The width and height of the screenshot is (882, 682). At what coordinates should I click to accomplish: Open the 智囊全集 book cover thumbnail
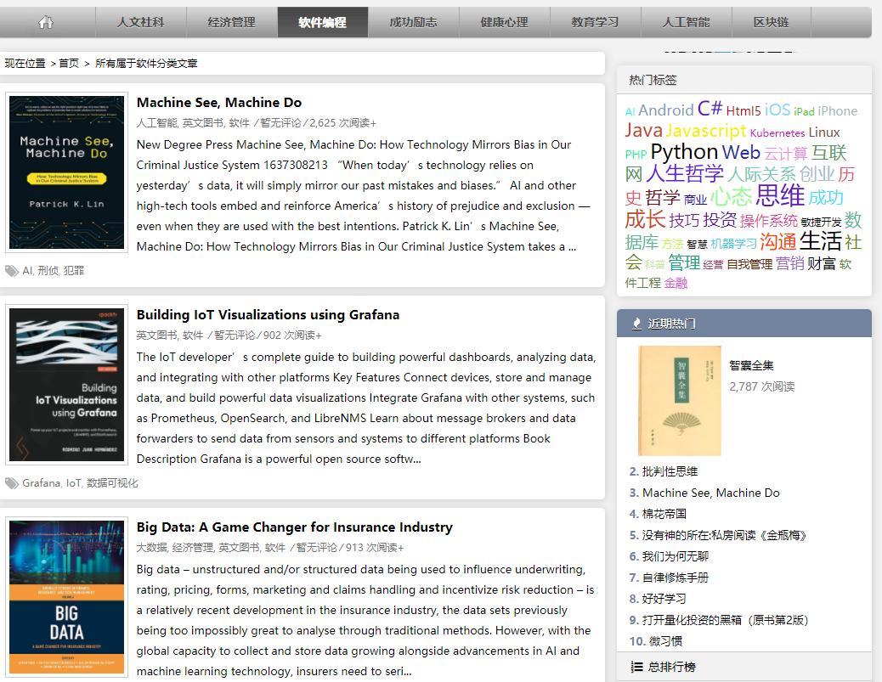[x=679, y=400]
